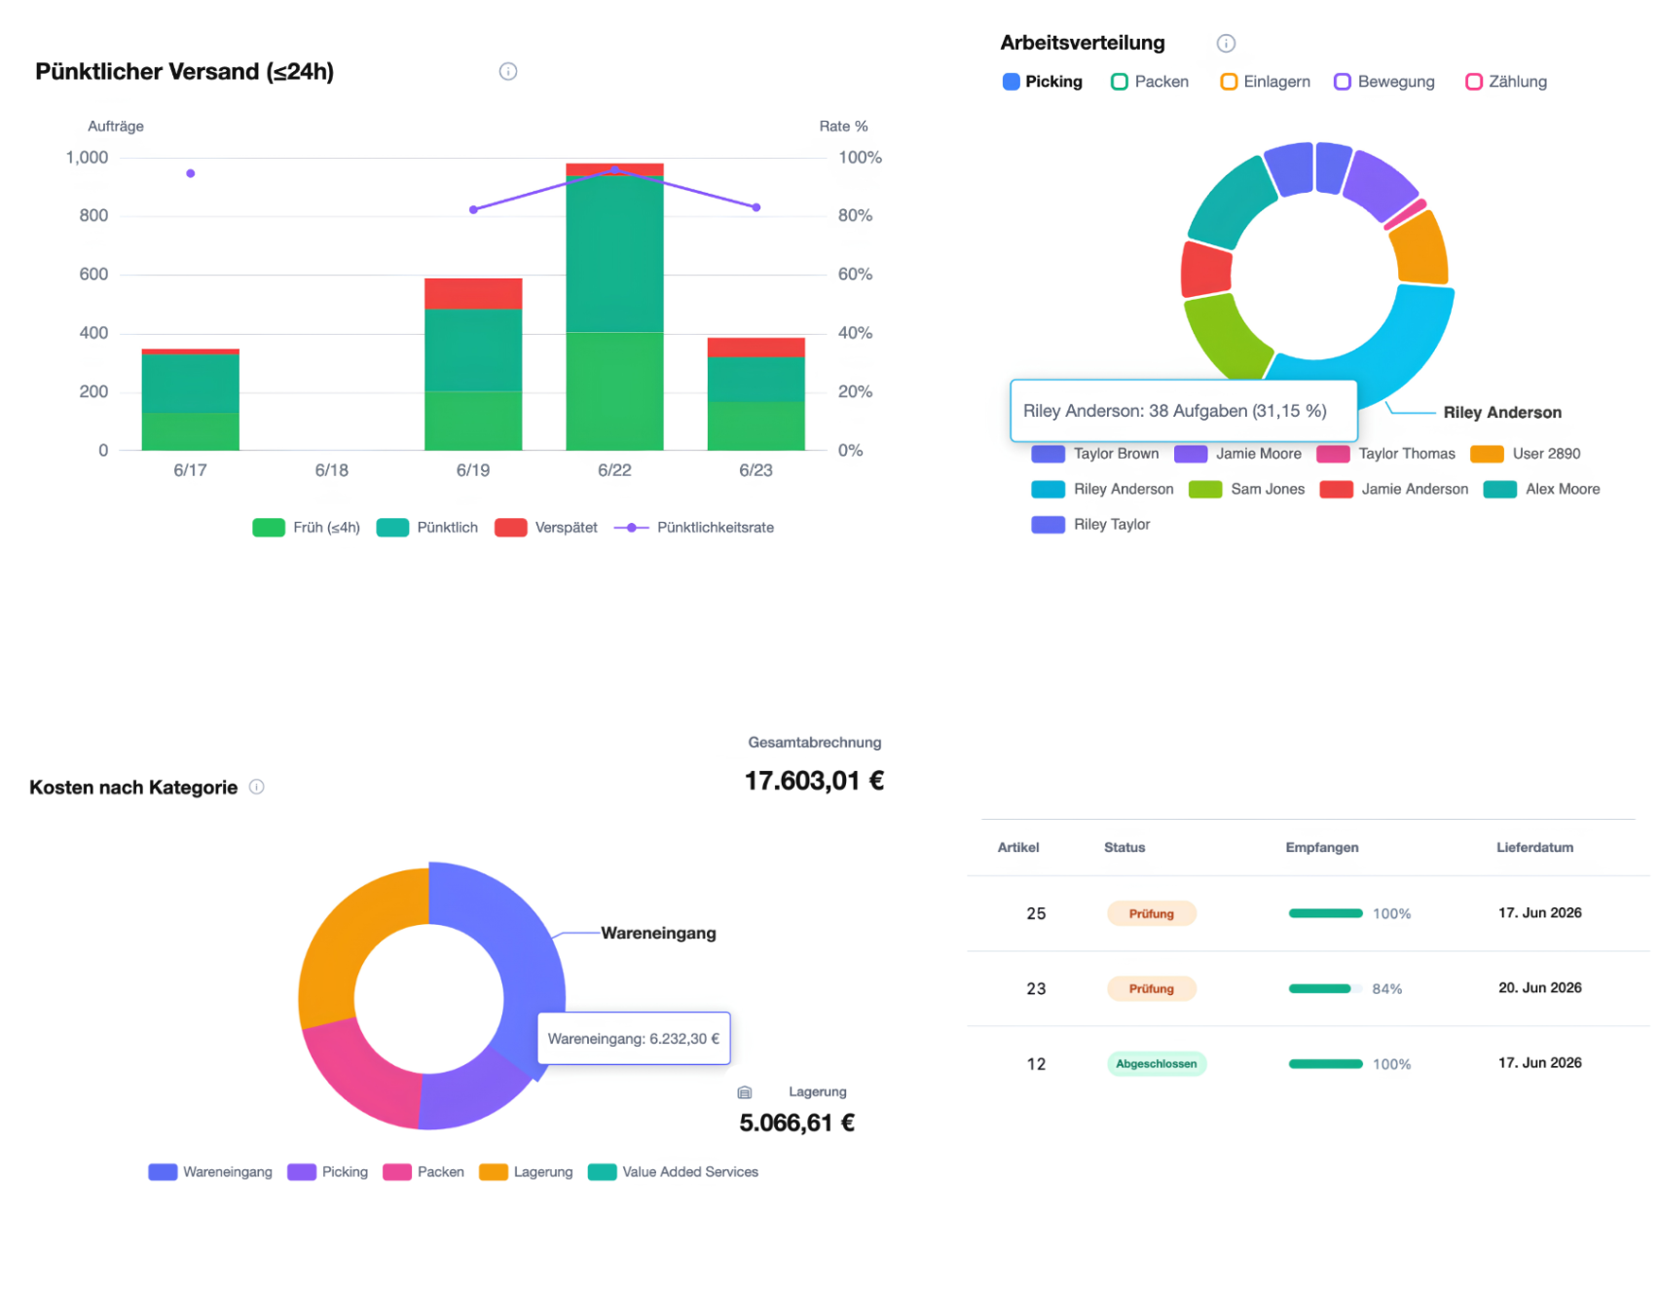Hide Sam Jones legend entry
The image size is (1659, 1291).
pos(1247,489)
